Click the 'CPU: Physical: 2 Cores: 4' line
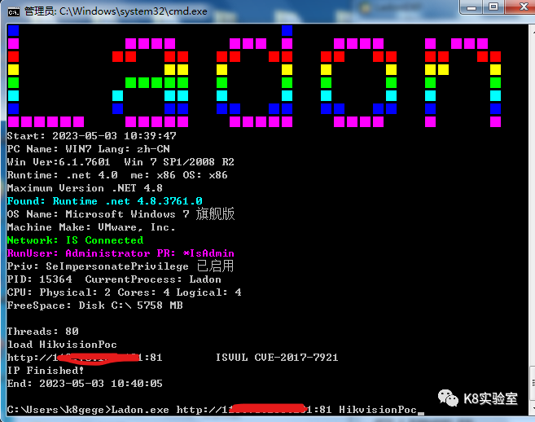This screenshot has width=535, height=422. click(x=124, y=292)
